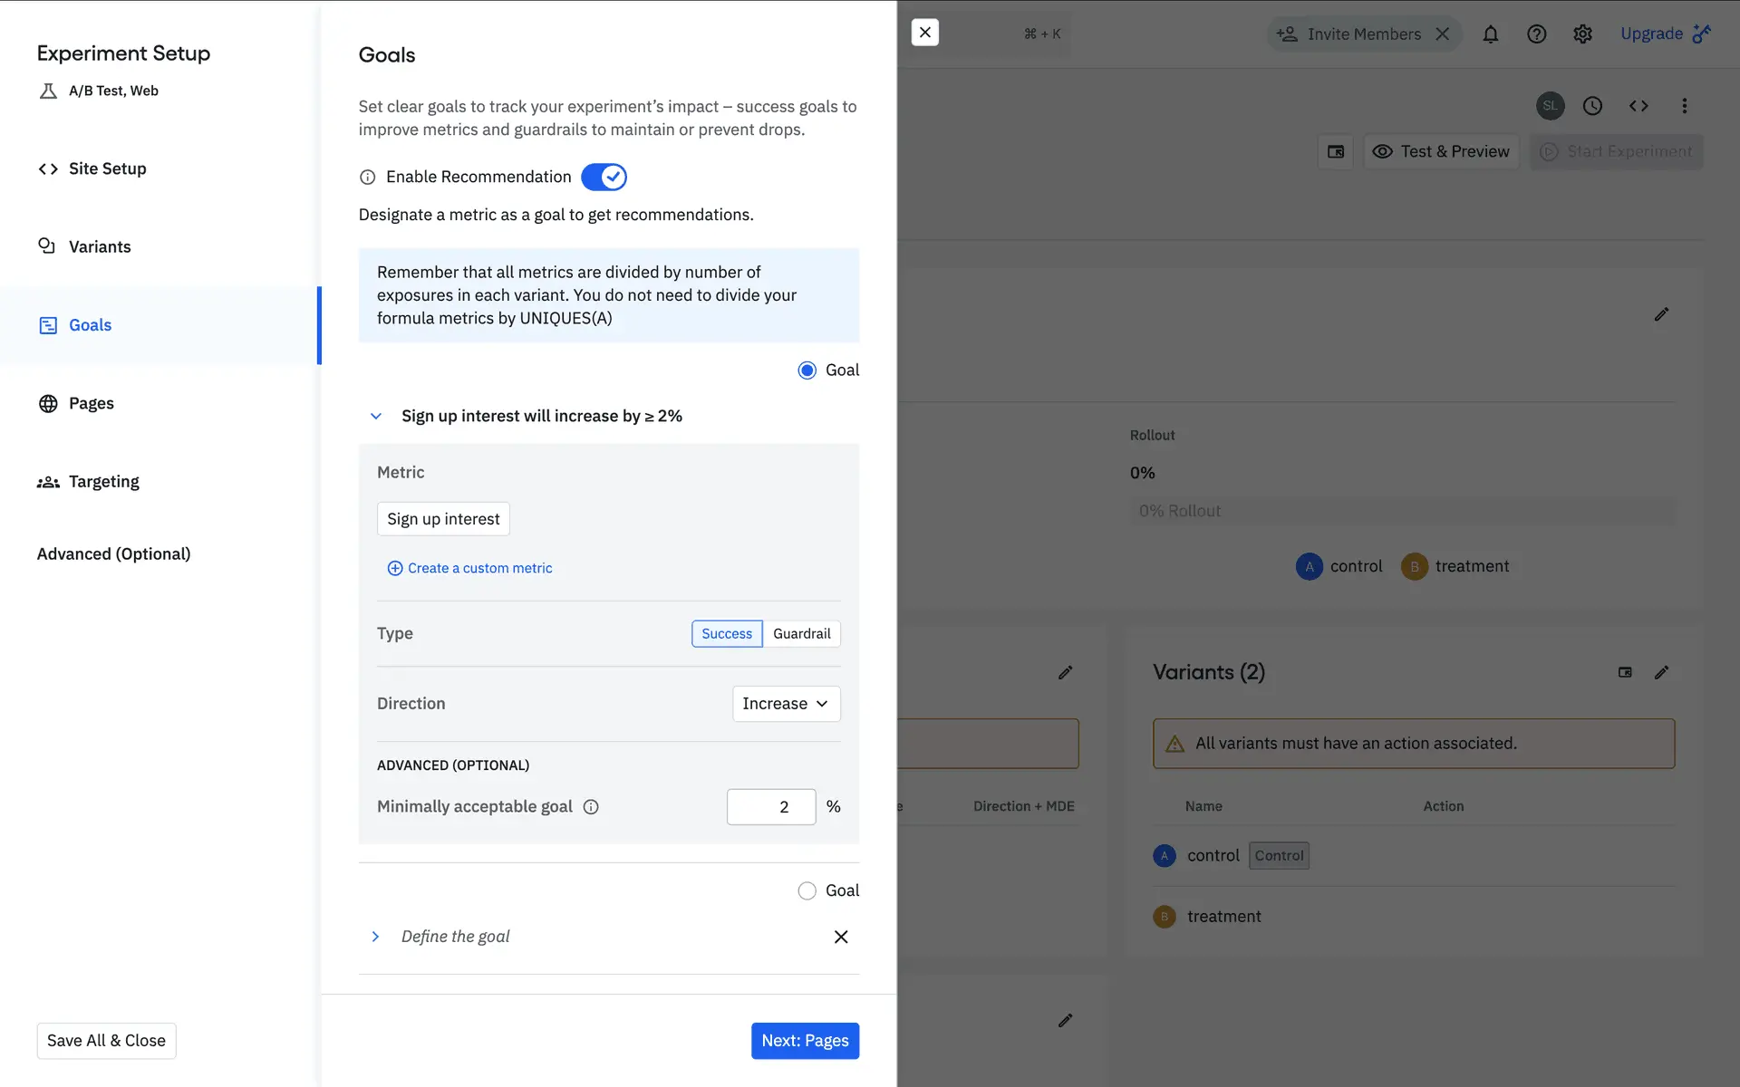Switch type to Guardrail

801,634
